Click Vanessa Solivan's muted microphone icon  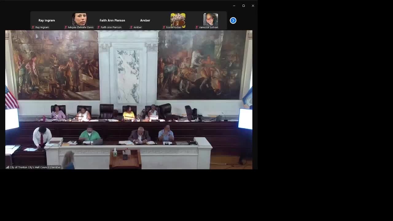point(197,27)
